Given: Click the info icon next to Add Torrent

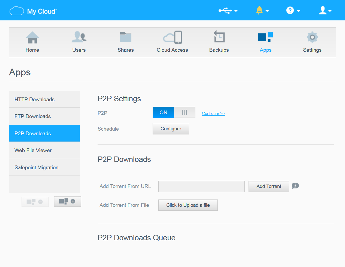Looking at the screenshot, I should click(295, 186).
